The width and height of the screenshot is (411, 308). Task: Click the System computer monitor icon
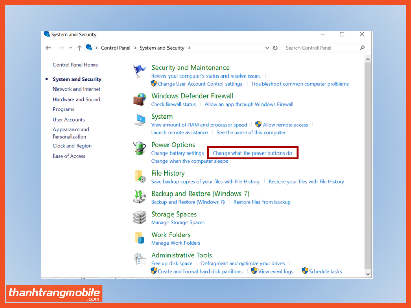pos(139,120)
